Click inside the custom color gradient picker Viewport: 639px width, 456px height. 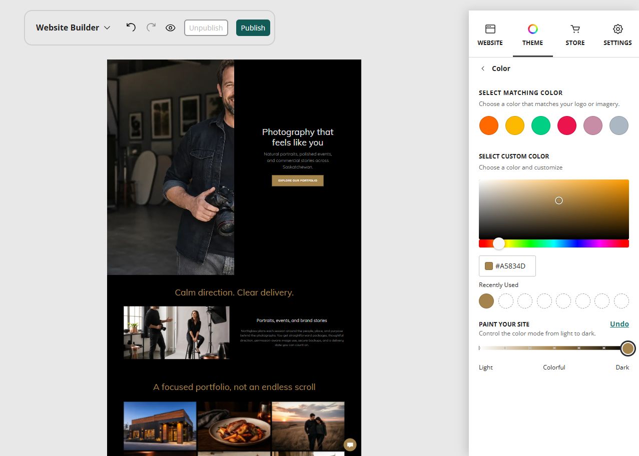[554, 209]
